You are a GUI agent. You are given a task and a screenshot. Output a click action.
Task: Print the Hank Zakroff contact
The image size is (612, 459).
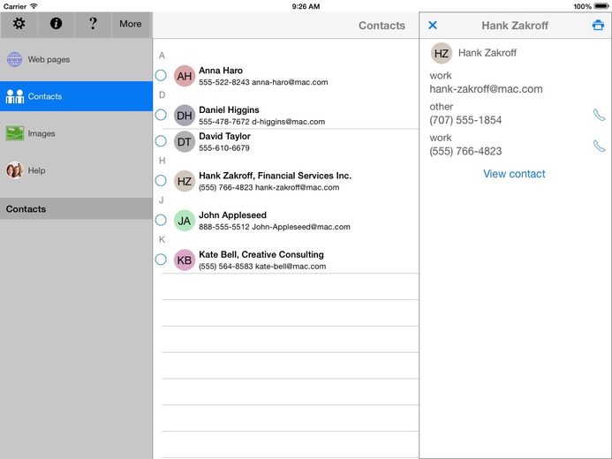(x=598, y=26)
